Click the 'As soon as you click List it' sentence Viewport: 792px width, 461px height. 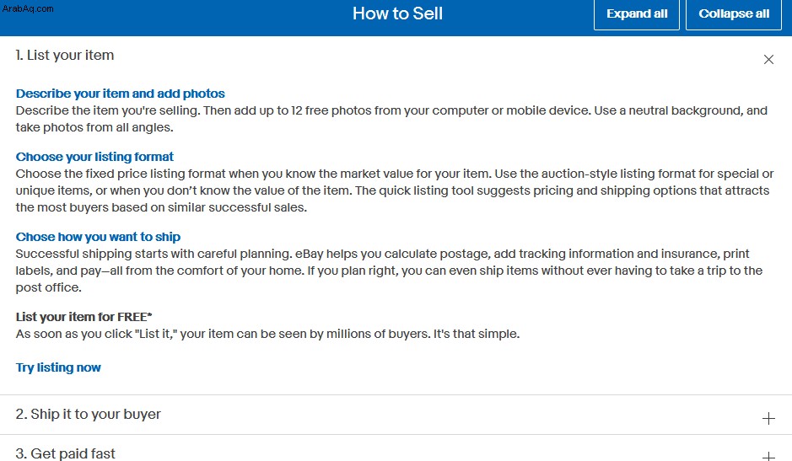tap(267, 335)
